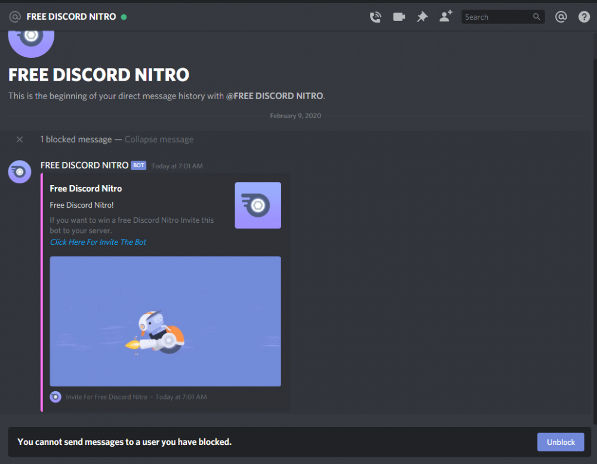Dismiss blocked message with X icon
Image resolution: width=597 pixels, height=464 pixels.
pos(20,139)
